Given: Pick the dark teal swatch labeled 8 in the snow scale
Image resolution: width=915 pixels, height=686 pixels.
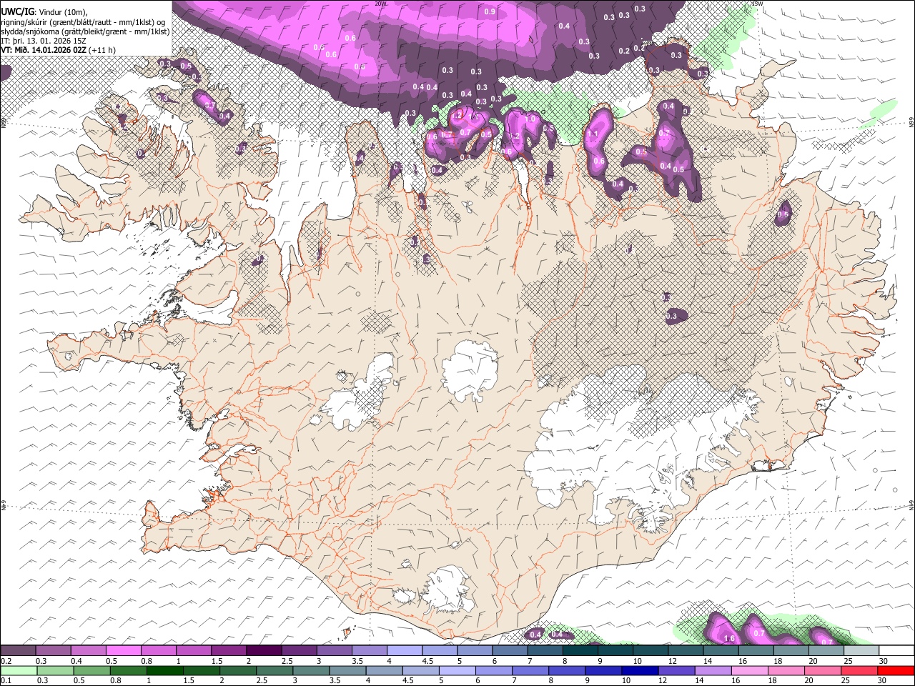Looking at the screenshot, I should pyautogui.click(x=580, y=651).
